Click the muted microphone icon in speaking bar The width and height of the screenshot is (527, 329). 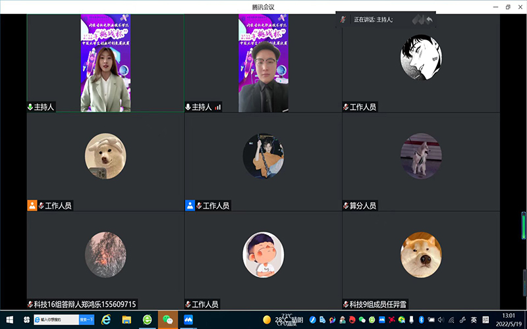tap(343, 20)
